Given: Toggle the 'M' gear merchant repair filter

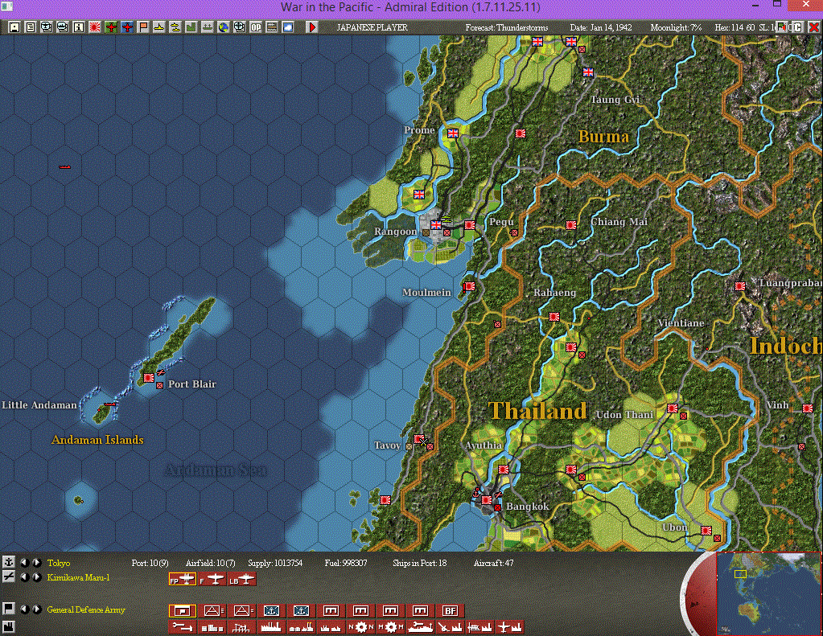Looking at the screenshot, I should (x=390, y=626).
